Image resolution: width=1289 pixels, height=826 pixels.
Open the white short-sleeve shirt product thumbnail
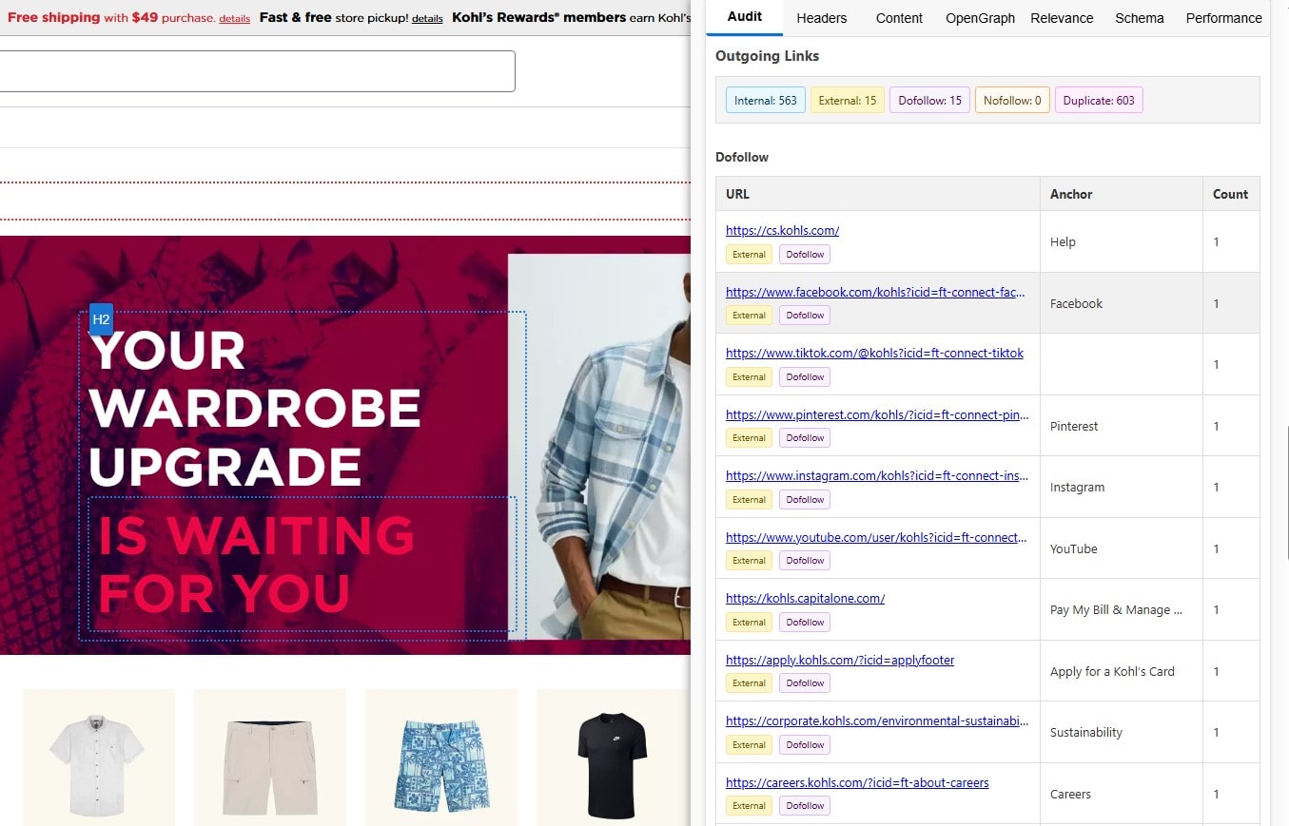click(99, 757)
